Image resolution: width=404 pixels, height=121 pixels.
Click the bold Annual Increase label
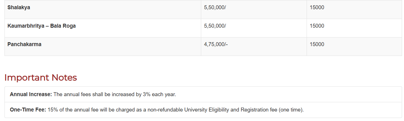[x=31, y=94]
